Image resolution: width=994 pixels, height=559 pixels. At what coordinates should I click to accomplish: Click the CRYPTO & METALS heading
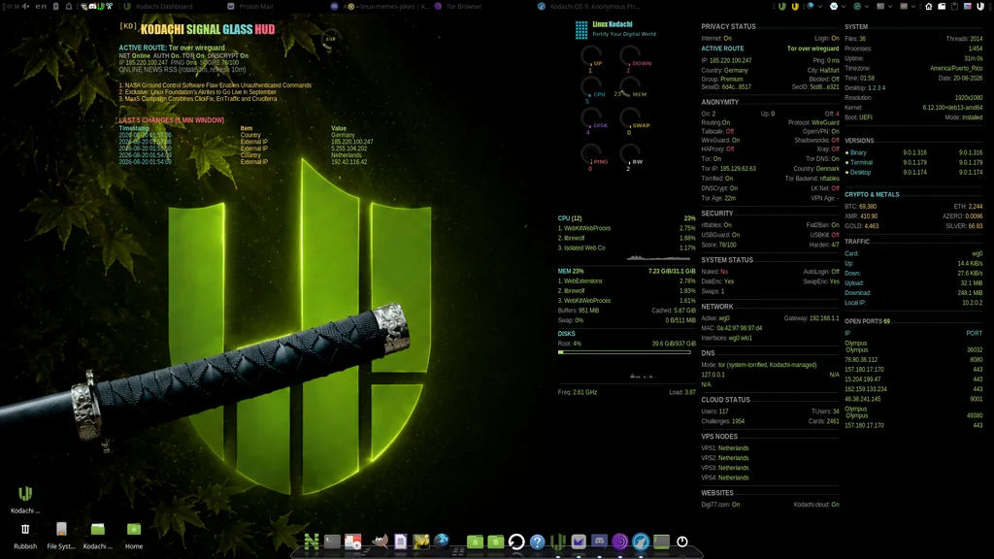[x=872, y=194]
